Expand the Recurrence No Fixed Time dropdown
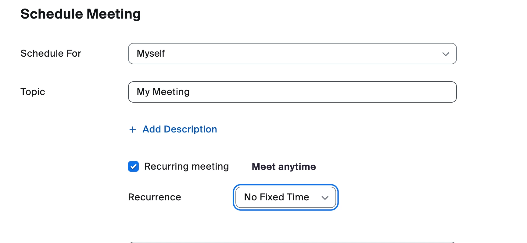Image resolution: width=527 pixels, height=243 pixels. point(285,197)
